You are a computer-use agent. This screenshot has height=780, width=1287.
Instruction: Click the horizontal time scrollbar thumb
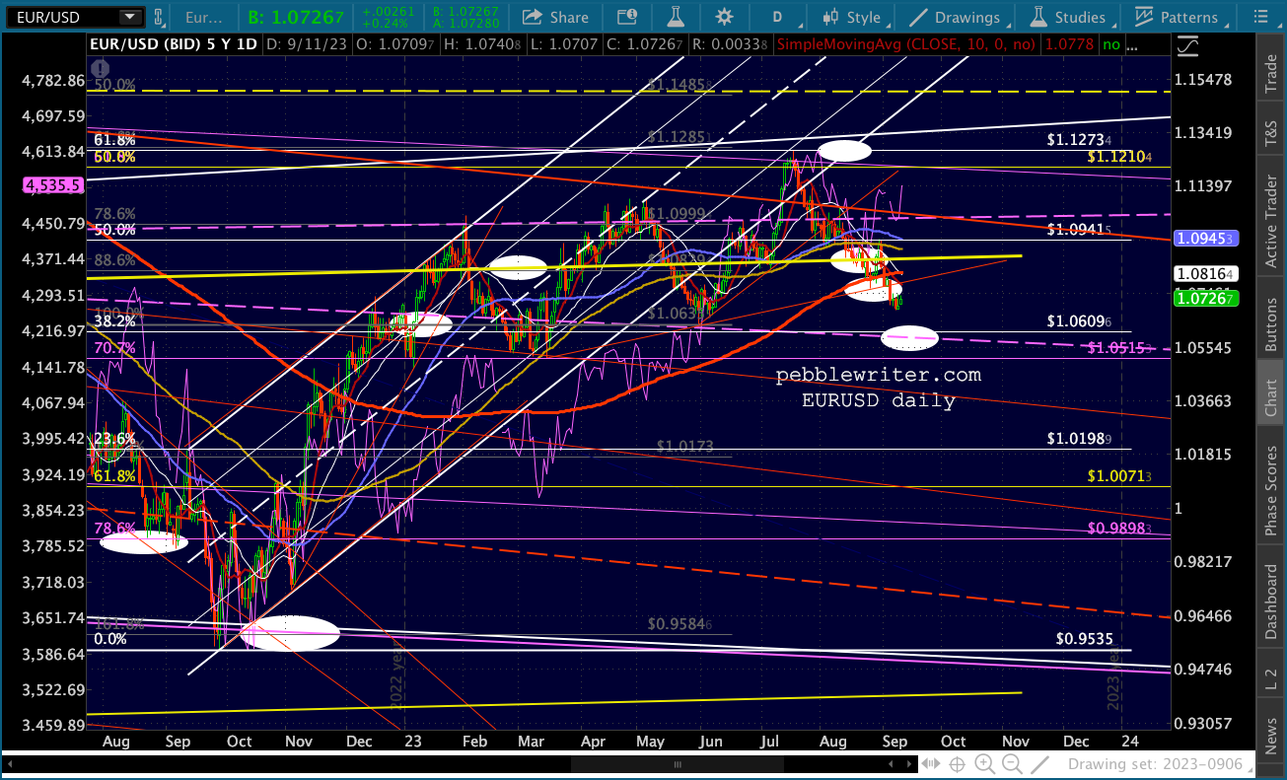click(677, 764)
